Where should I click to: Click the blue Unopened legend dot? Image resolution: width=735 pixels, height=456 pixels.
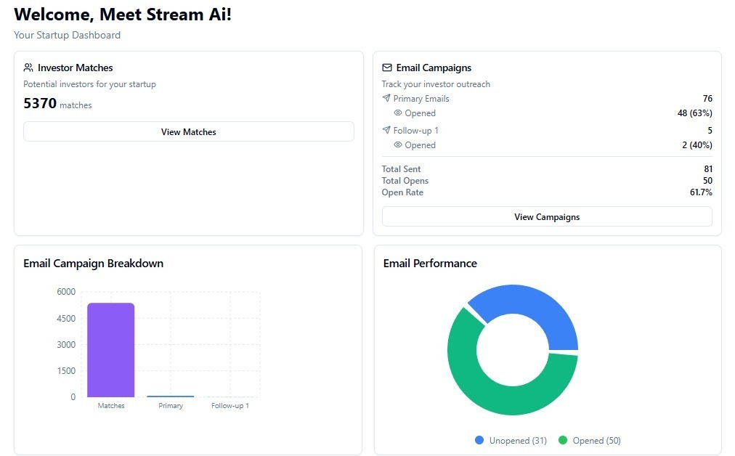point(479,440)
